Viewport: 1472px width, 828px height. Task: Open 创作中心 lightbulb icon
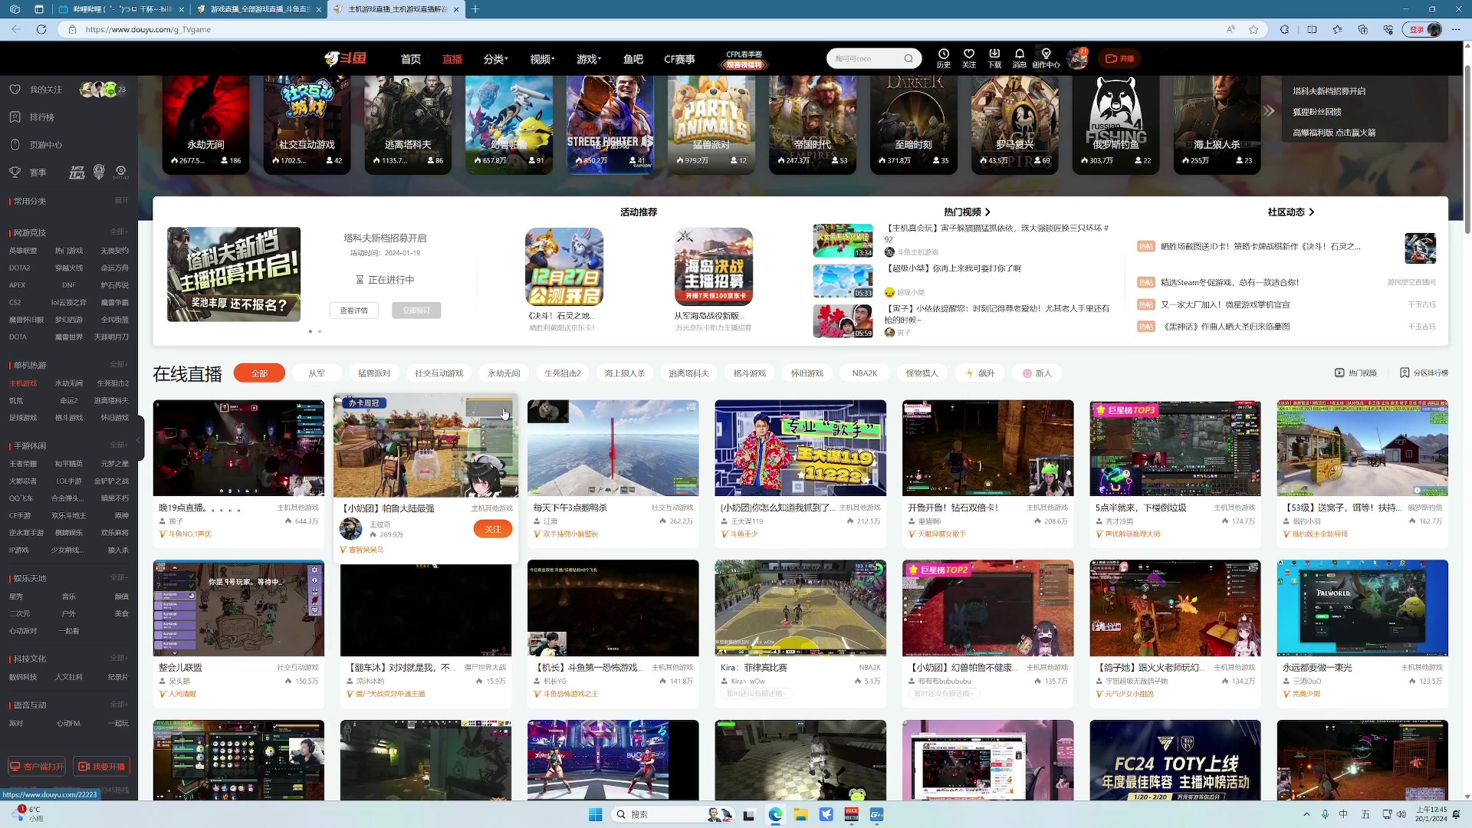click(1046, 58)
